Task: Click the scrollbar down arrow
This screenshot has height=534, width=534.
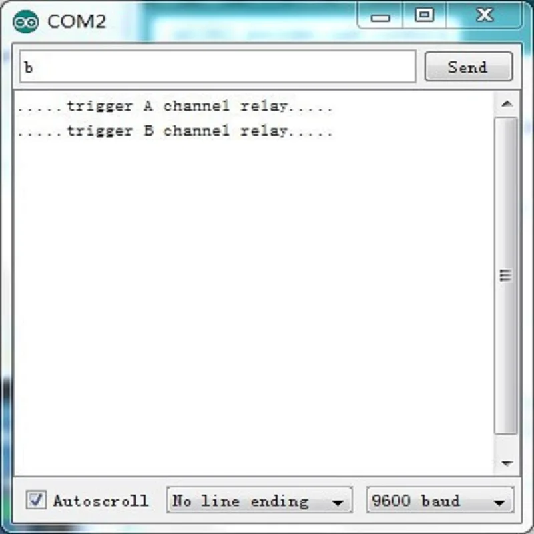Action: click(507, 463)
